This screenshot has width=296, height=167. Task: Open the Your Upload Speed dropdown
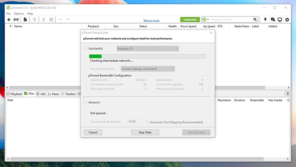pyautogui.click(x=148, y=69)
